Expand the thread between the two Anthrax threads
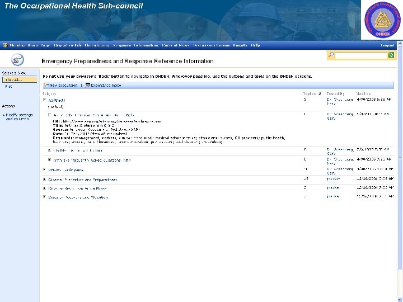Viewport: 403px width, 302px height. (50, 150)
